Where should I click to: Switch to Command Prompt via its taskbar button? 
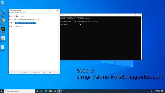(x=64, y=91)
